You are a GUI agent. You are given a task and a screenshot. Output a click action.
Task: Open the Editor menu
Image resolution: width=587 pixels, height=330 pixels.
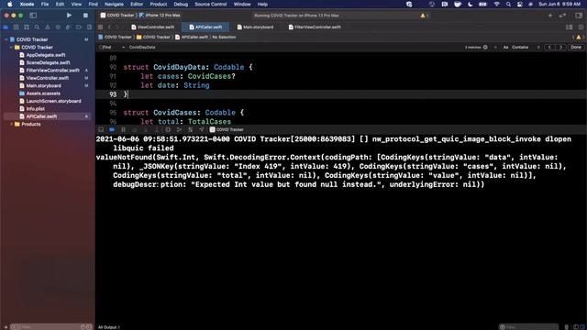(137, 4)
